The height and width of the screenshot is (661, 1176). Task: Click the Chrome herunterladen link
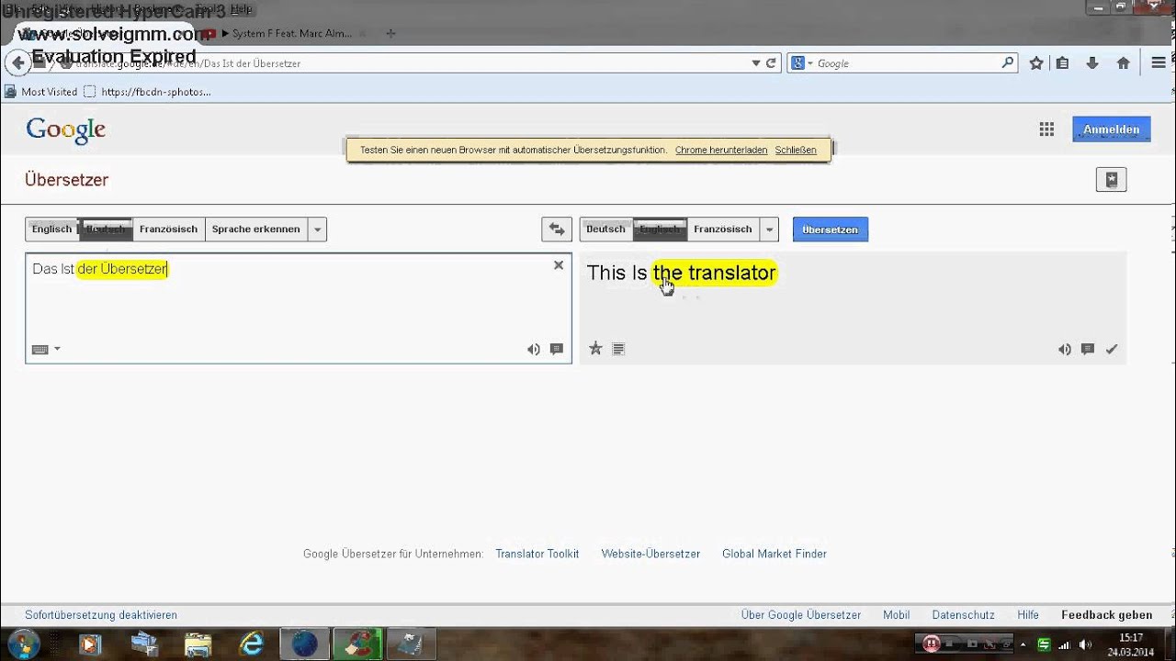point(721,150)
